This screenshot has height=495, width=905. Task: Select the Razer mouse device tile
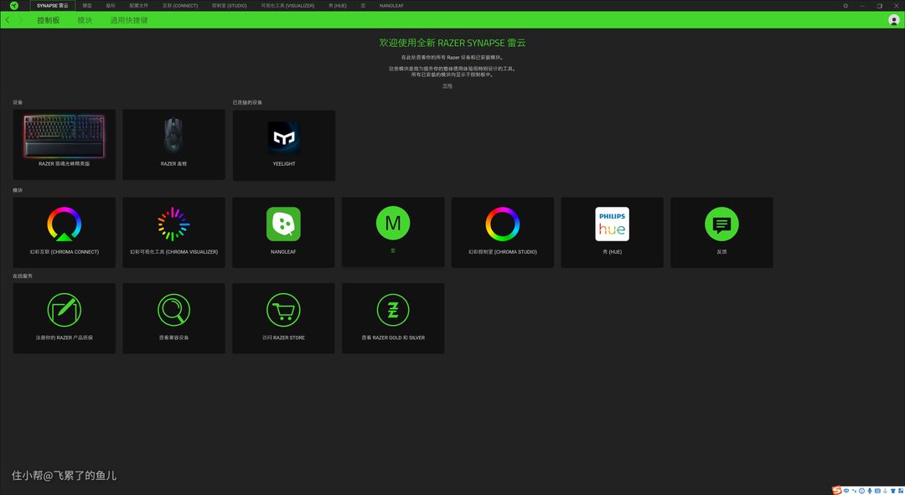173,137
